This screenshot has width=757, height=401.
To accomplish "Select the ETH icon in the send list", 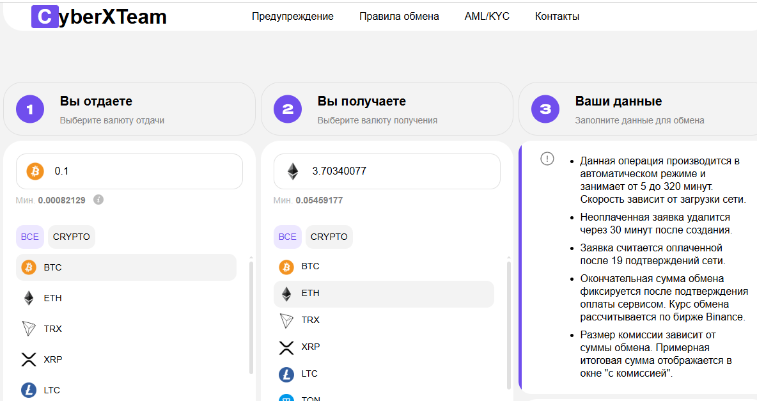I will pyautogui.click(x=29, y=298).
